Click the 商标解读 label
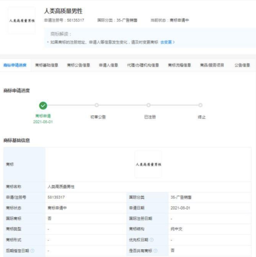The height and width of the screenshot is (257, 256). [x=61, y=34]
